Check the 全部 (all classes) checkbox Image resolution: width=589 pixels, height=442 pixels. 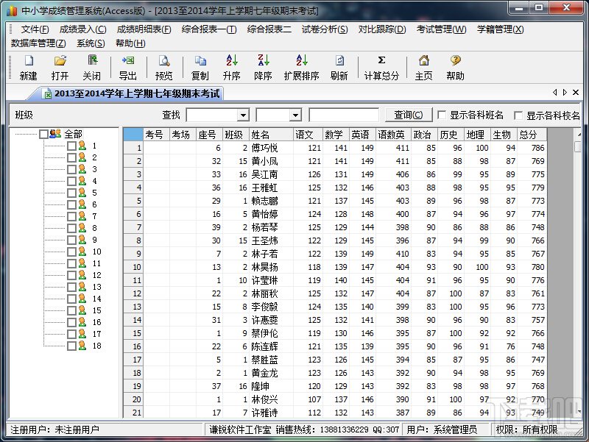(43, 134)
